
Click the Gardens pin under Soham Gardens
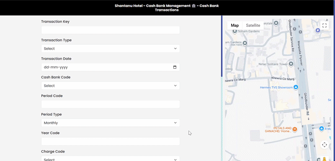click(x=245, y=43)
